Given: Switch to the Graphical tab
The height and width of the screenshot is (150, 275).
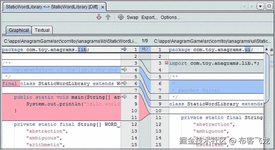Looking at the screenshot, I should pos(19,30).
